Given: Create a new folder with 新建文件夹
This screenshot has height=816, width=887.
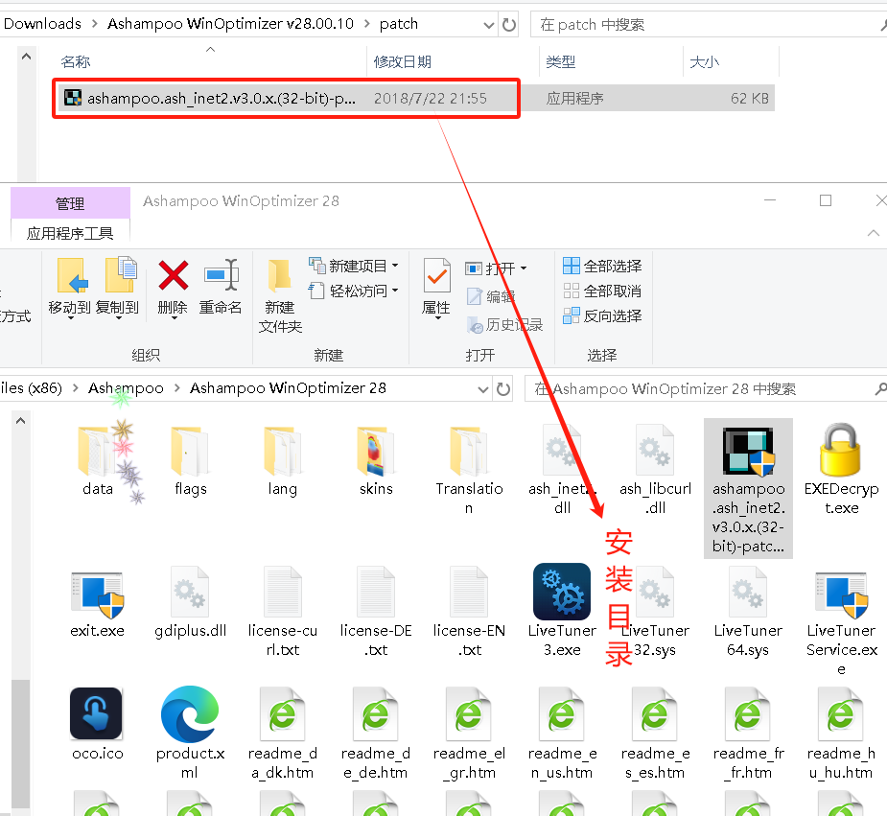Looking at the screenshot, I should (280, 295).
